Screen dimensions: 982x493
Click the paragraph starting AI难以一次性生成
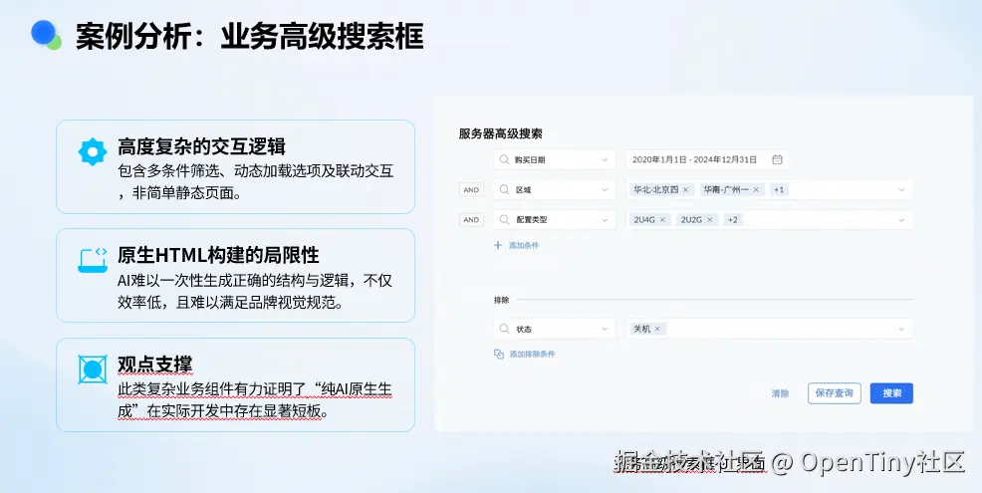click(255, 291)
